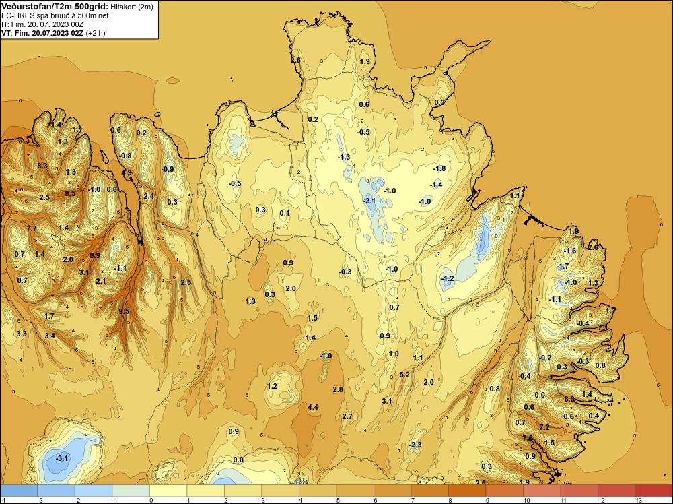
Task: Select the 'EC-HRES spá brúuð á 500m net' line
Action: [55, 15]
